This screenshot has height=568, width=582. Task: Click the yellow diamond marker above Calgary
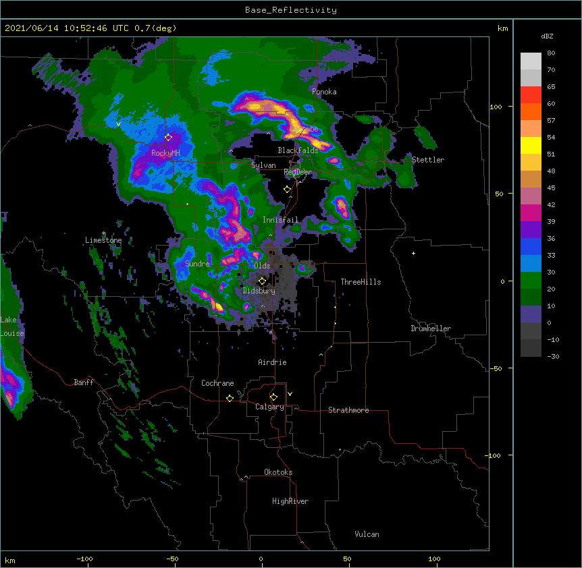(x=273, y=397)
